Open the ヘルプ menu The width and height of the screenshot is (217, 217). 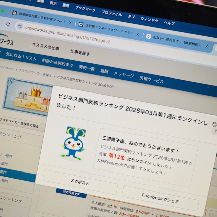coord(170,23)
